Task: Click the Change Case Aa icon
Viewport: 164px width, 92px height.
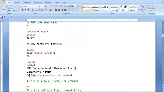Action: pos(42,10)
